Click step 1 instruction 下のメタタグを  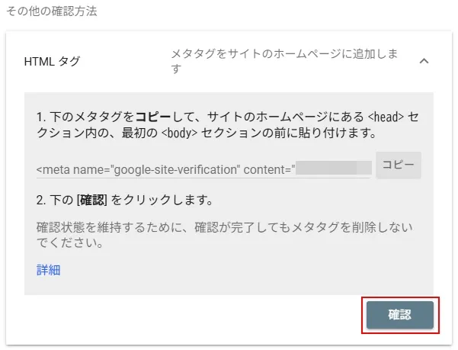click(x=91, y=117)
